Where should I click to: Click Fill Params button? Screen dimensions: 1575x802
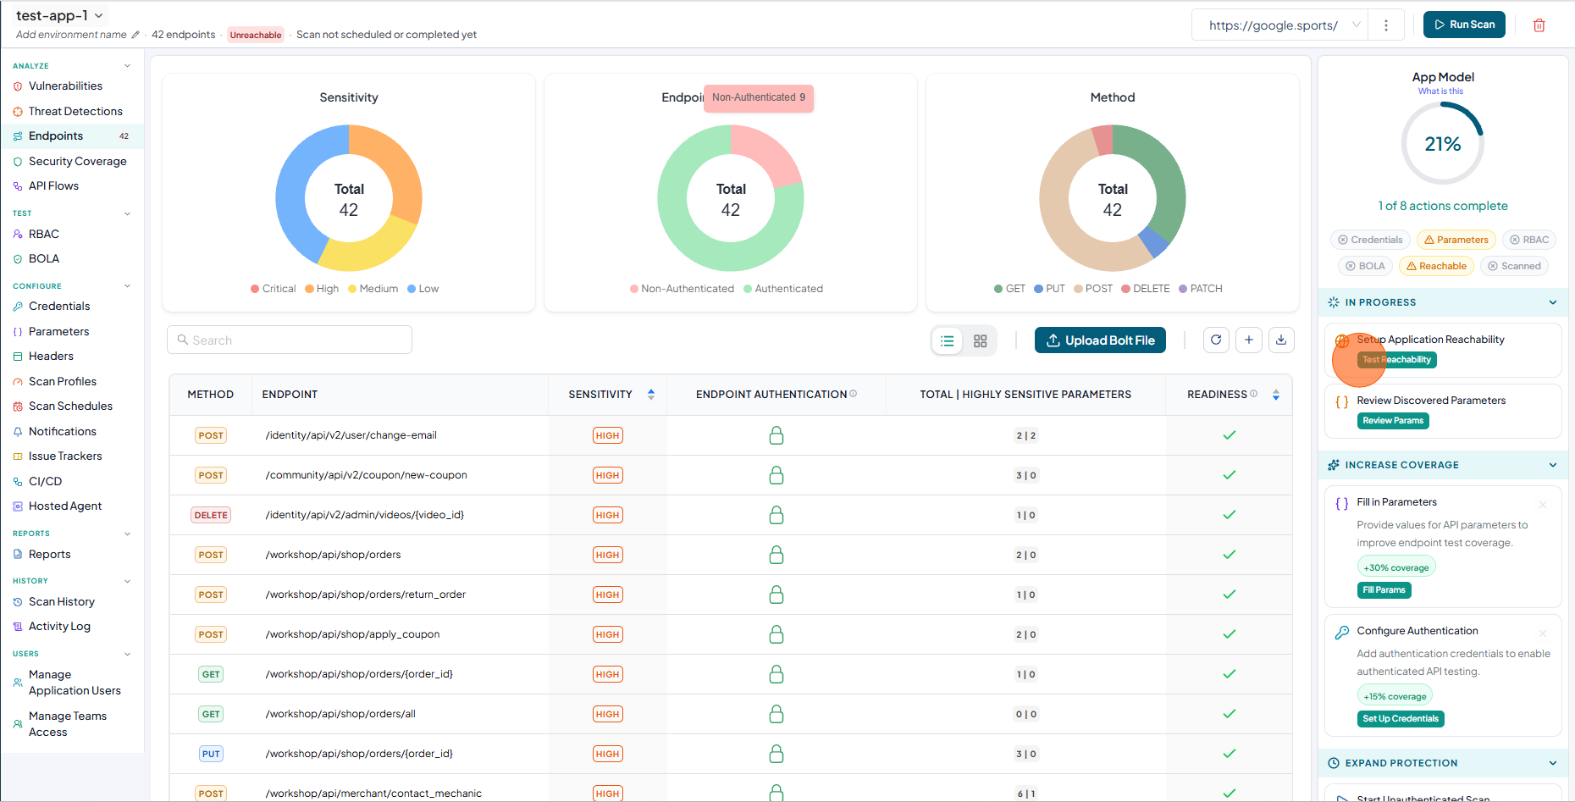point(1384,590)
